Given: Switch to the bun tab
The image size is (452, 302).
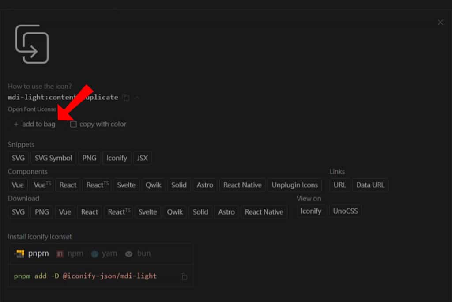Looking at the screenshot, I should click(x=138, y=253).
